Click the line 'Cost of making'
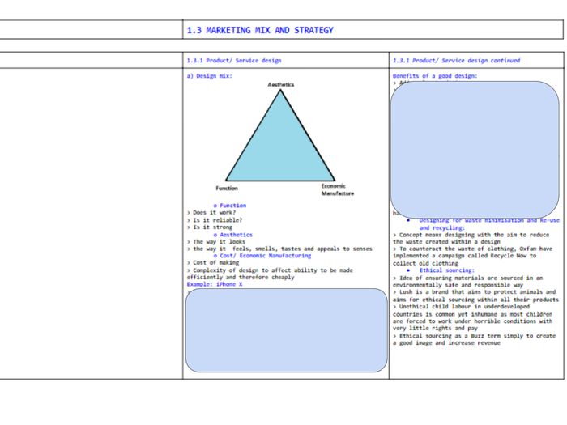Image resolution: width=567 pixels, height=425 pixels. [213, 263]
